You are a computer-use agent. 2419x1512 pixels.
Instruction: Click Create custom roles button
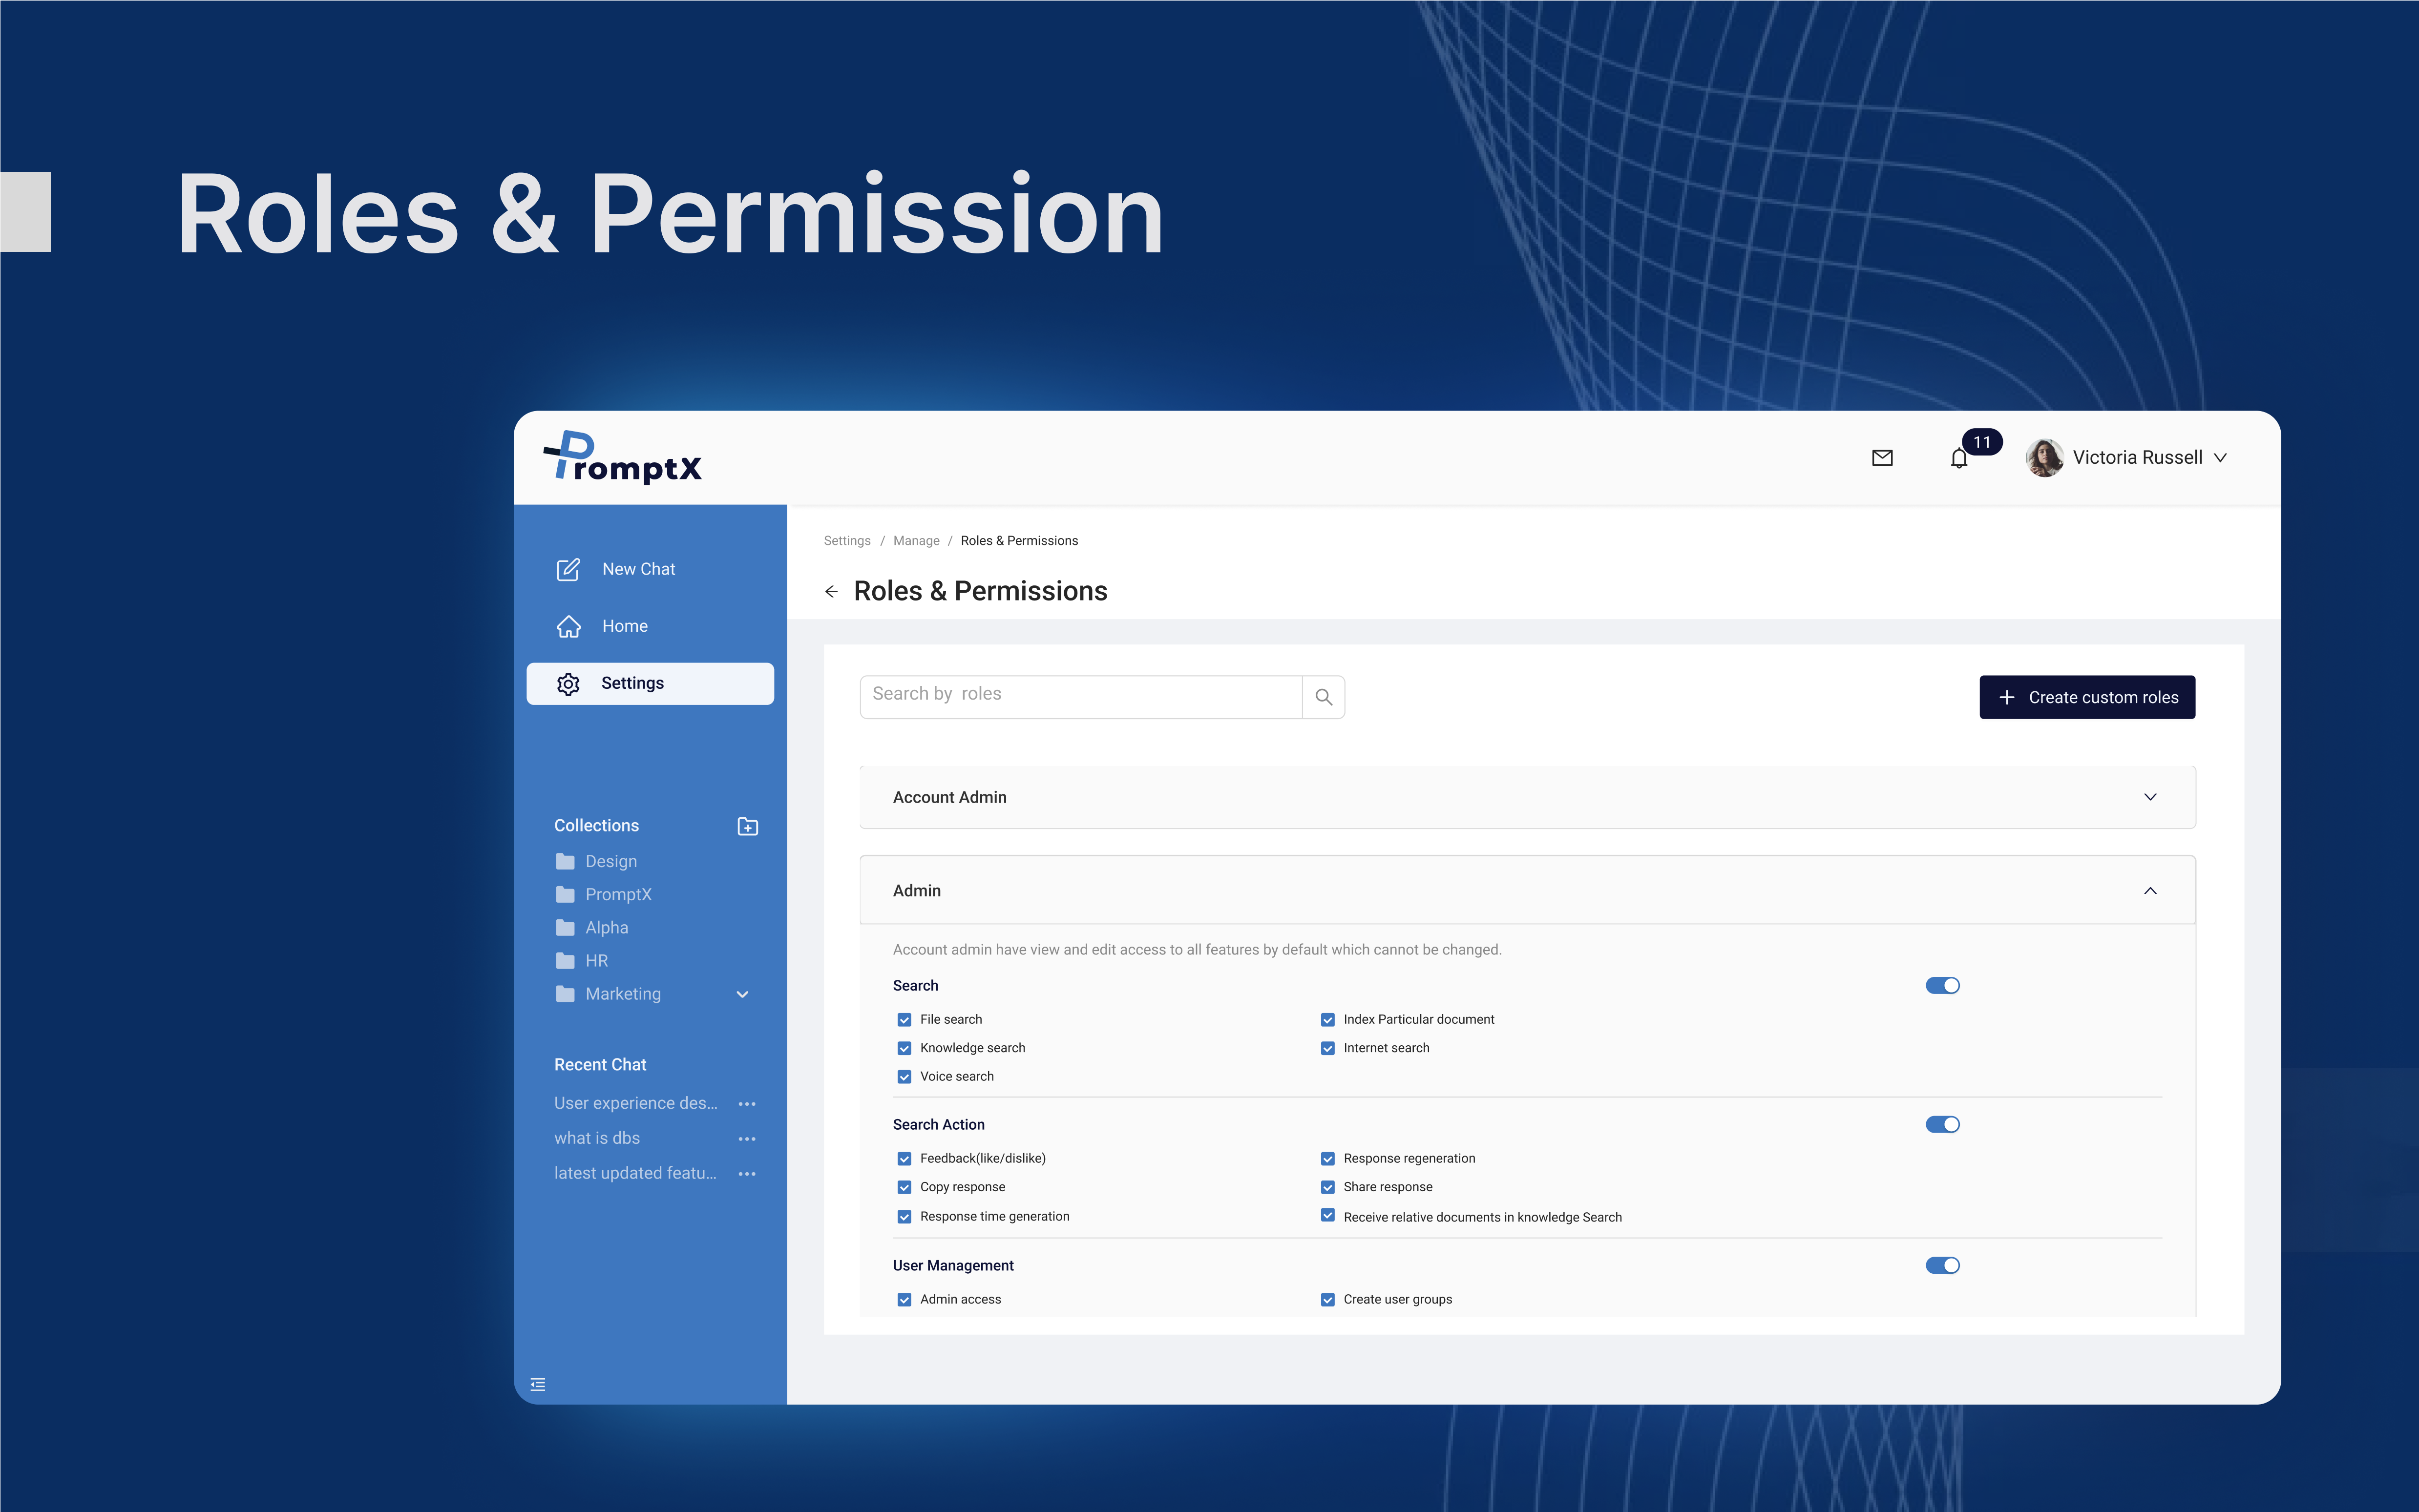[2087, 697]
